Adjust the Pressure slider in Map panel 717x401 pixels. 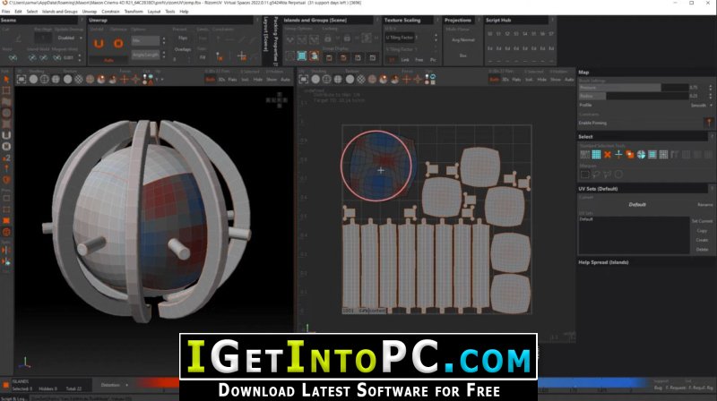[x=634, y=87]
